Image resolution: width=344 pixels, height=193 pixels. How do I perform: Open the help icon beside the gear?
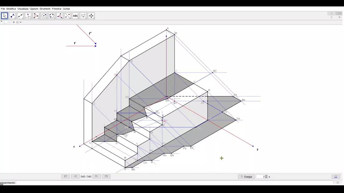(x=331, y=17)
